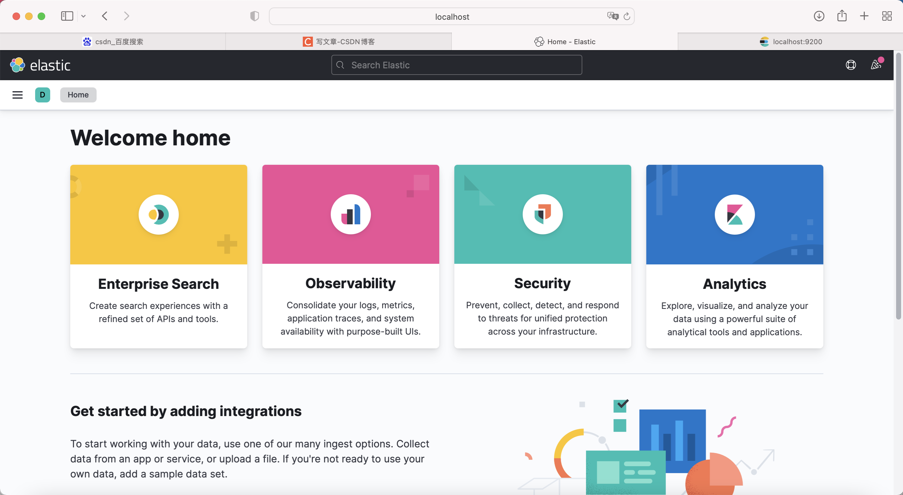
Task: Click the Security shield icon
Action: click(x=543, y=214)
